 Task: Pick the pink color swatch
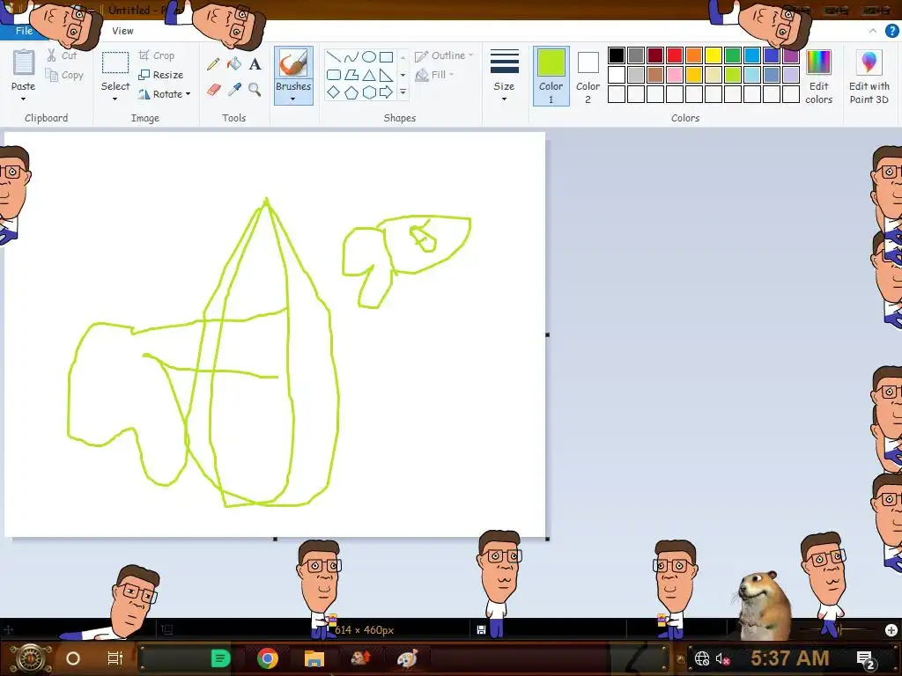pos(674,75)
